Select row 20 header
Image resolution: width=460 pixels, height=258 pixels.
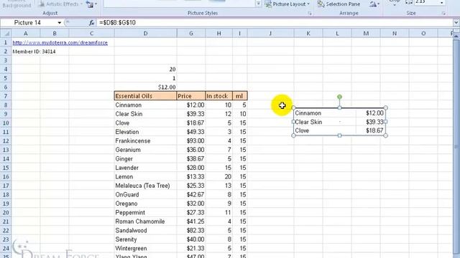click(6, 212)
